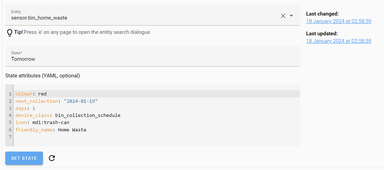Click the State attributes YAML label
Image resolution: width=384 pixels, height=170 pixels.
42,75
